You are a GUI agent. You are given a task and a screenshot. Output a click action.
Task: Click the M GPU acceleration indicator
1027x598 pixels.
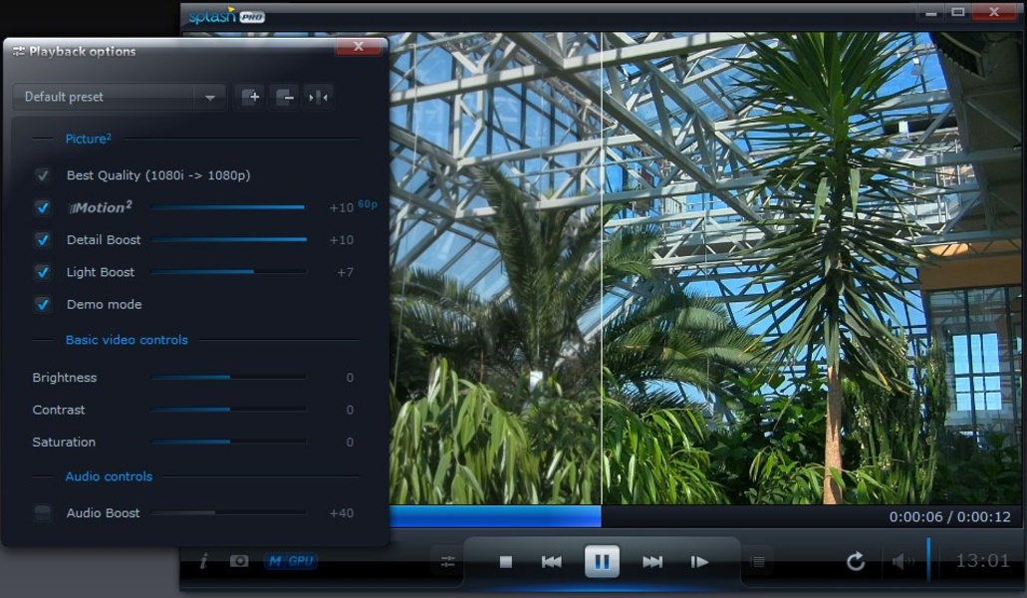pos(291,561)
